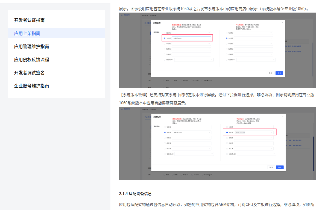The width and height of the screenshot is (331, 210).
Task: Uncheck red-highlighted 专业版 checkbox in first dialog
Action: tap(165, 39)
